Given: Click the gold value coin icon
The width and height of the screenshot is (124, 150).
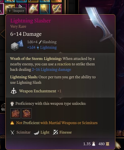Looking at the screenshot, I should [x=108, y=144].
